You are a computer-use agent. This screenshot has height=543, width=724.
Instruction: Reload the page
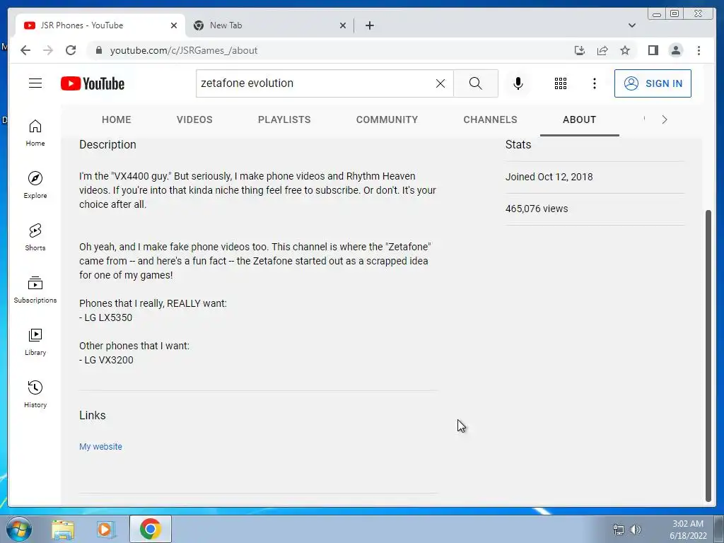coord(71,50)
